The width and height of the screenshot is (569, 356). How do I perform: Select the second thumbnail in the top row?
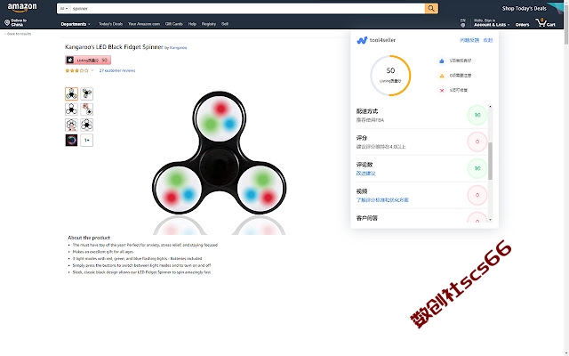[87, 93]
